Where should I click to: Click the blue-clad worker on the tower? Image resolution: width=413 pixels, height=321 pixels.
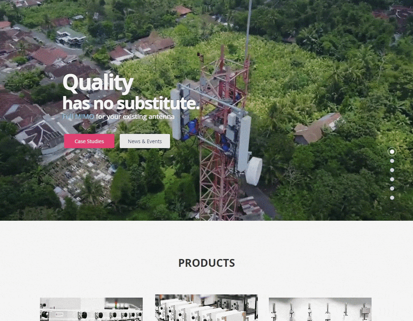pos(192,129)
